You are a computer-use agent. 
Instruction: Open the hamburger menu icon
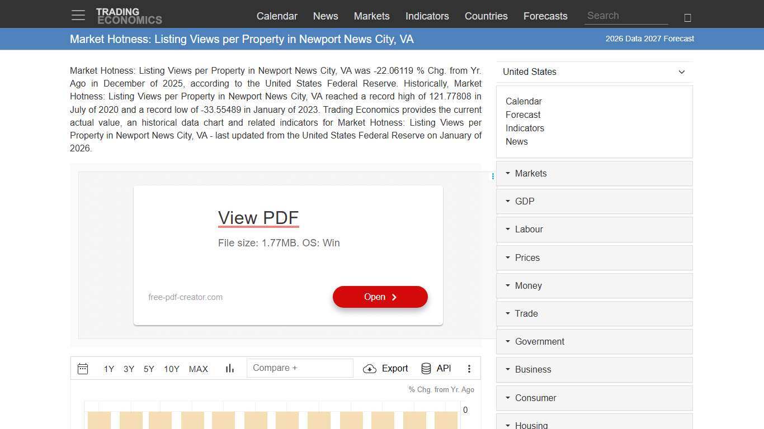pyautogui.click(x=78, y=16)
